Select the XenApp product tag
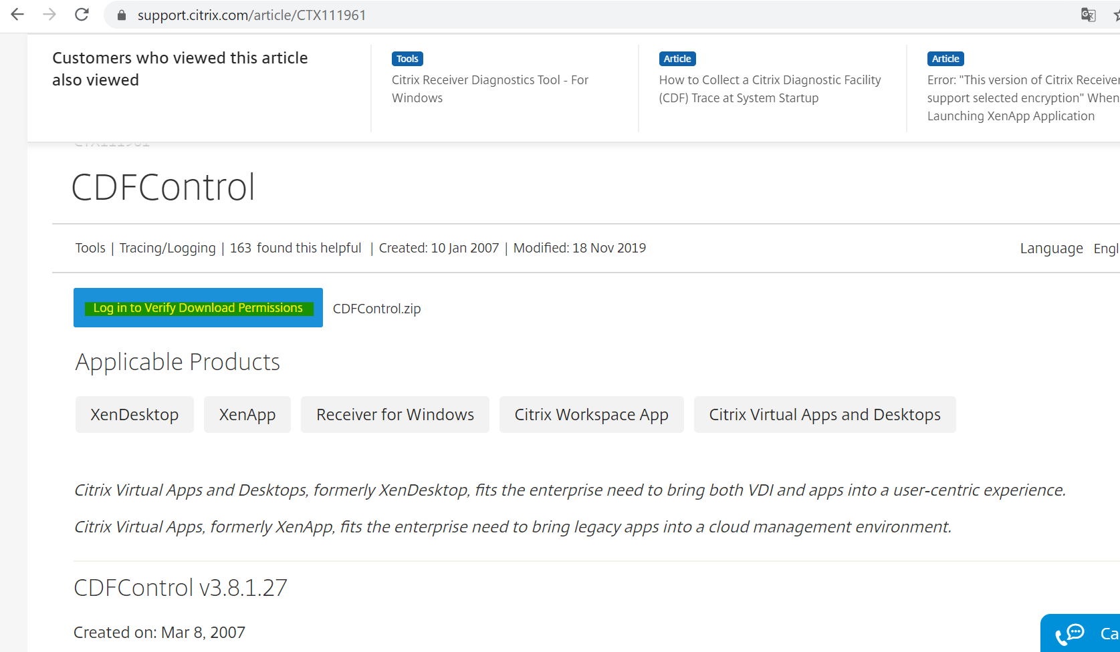The image size is (1120, 652). (x=247, y=415)
